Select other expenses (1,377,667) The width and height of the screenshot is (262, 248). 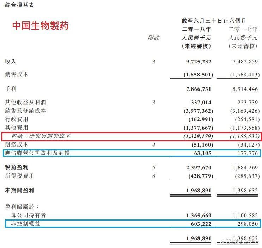[198, 128]
